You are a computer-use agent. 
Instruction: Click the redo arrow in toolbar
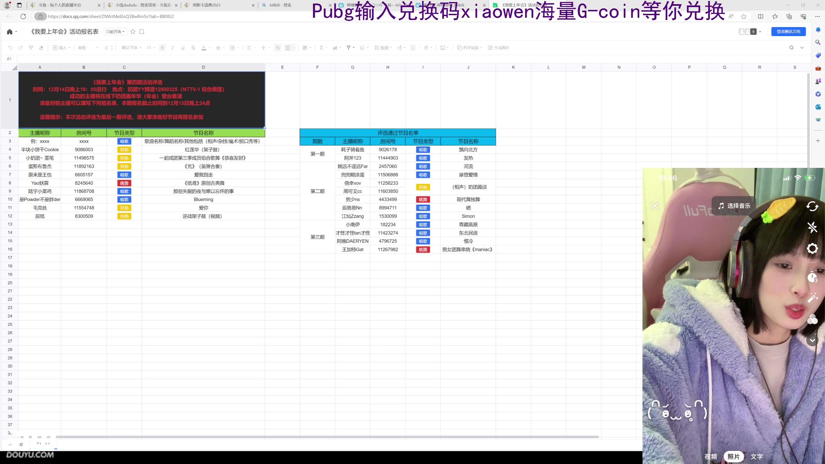pyautogui.click(x=21, y=48)
